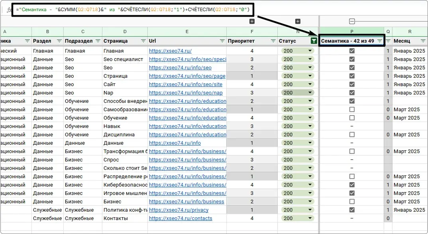Screen dimensions: 428x234
Task: Toggle the Семантика checkbox in the Nap row
Action: (352, 92)
